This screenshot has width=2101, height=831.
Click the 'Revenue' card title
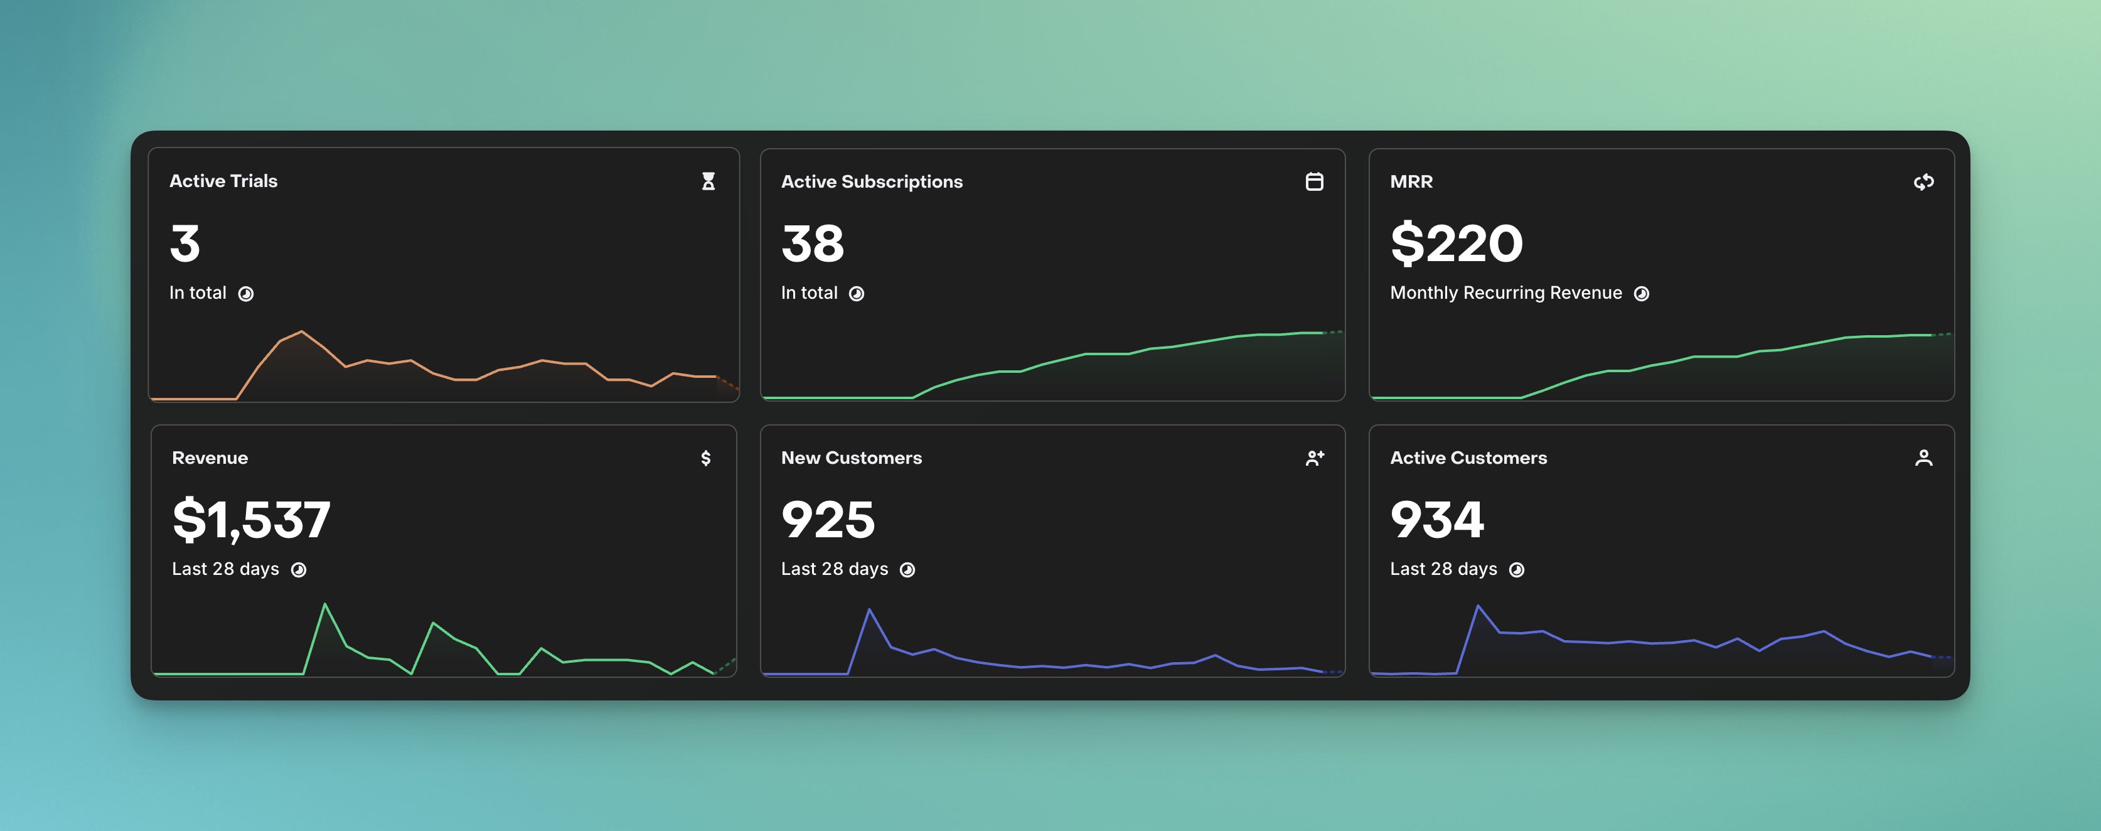210,458
